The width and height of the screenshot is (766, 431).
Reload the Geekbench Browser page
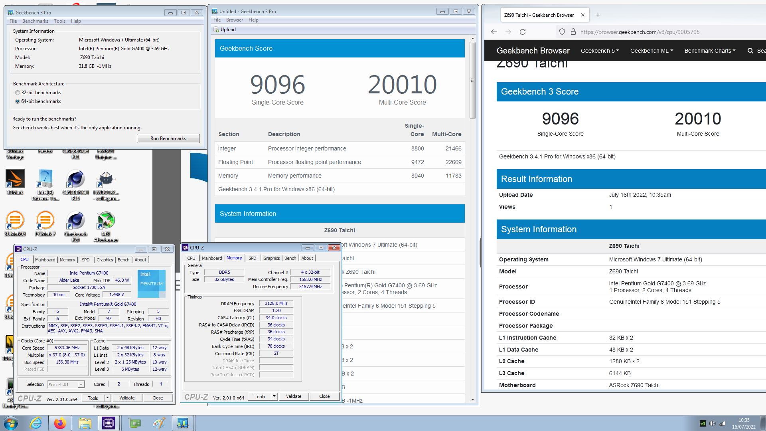[523, 32]
